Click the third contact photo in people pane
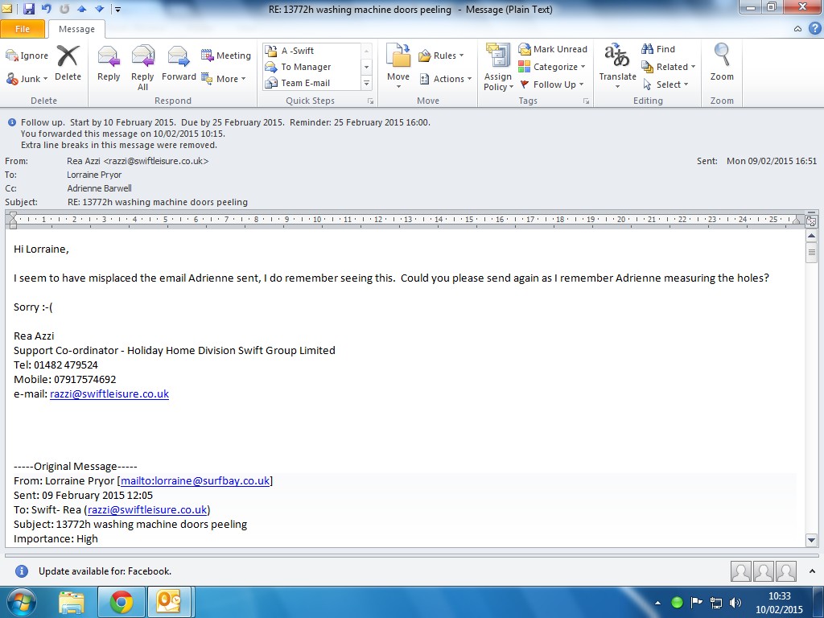Screen dimensions: 824x618 tap(785, 571)
